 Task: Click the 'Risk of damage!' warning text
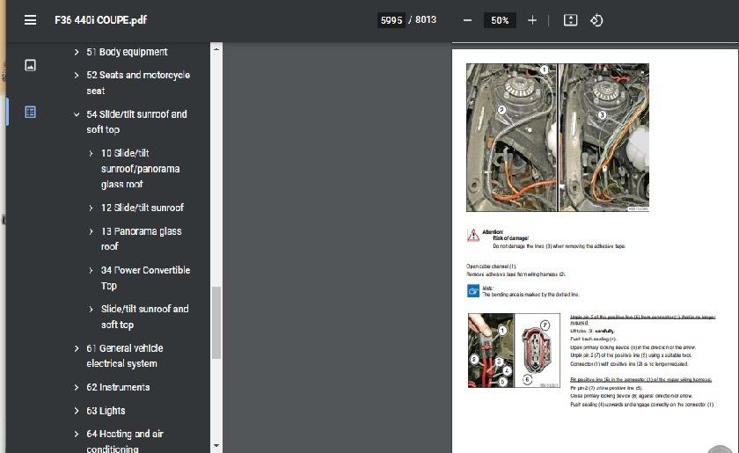click(510, 238)
